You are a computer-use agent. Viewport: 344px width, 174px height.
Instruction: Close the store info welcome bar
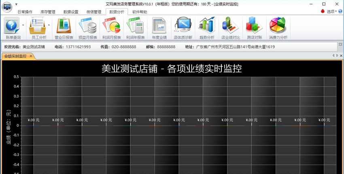click(x=340, y=45)
